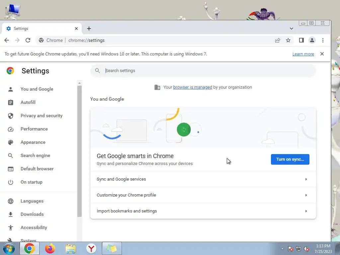This screenshot has height=255, width=340.
Task: Expand Sync and Google services row
Action: click(x=203, y=179)
